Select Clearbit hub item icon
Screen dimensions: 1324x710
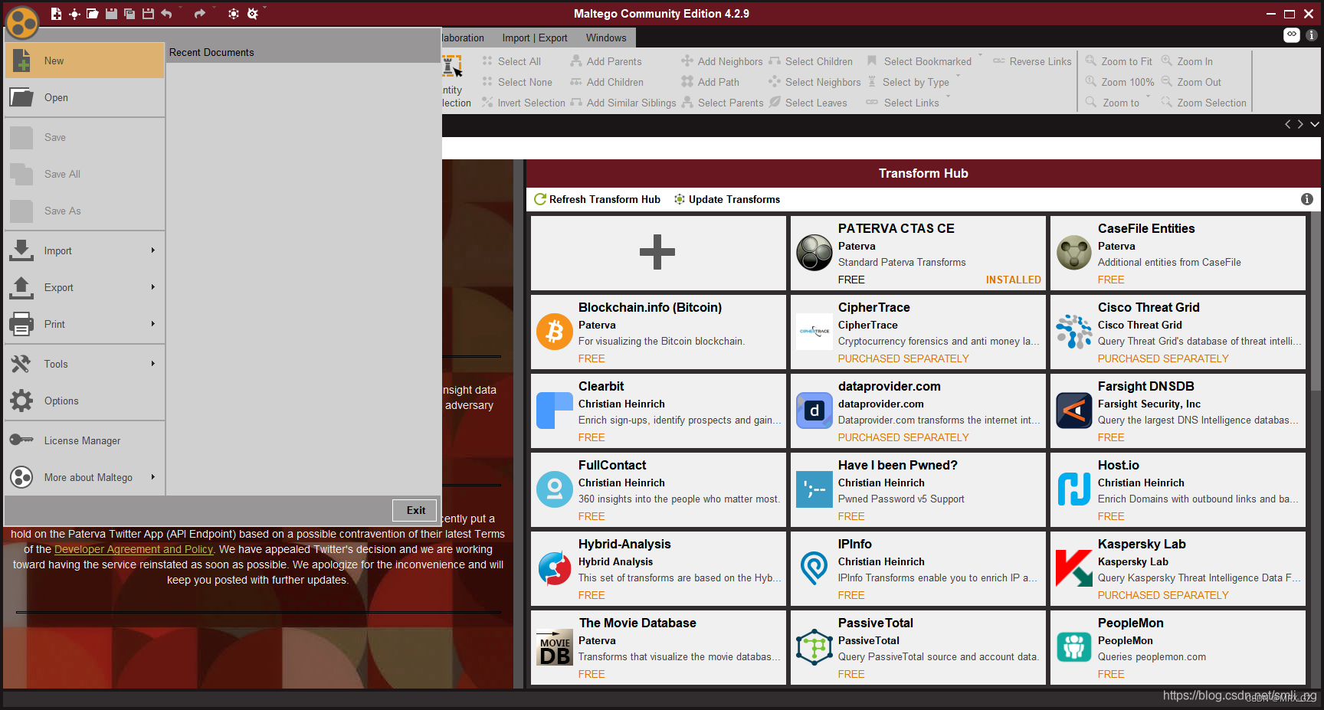(555, 411)
